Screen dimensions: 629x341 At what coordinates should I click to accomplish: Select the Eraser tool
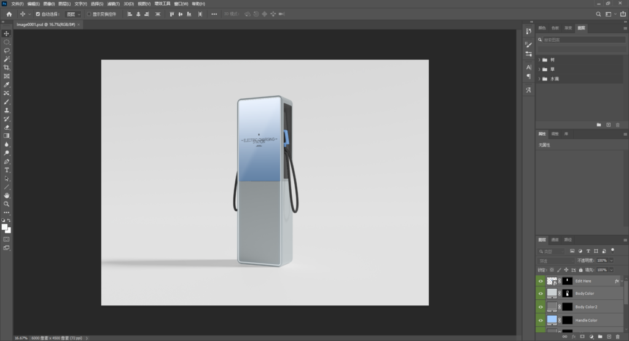coord(6,127)
